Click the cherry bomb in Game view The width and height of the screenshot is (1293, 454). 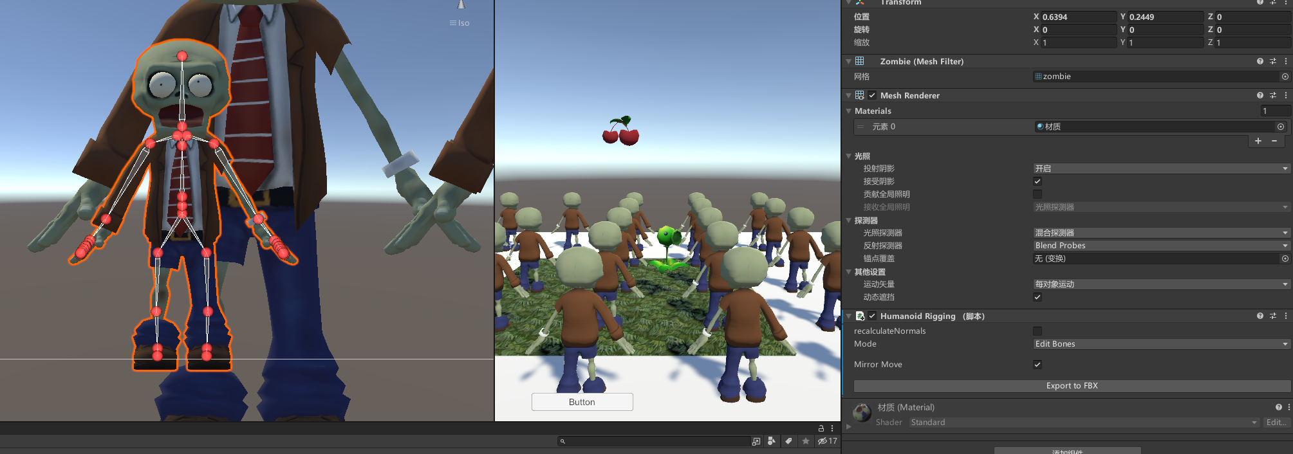(620, 131)
